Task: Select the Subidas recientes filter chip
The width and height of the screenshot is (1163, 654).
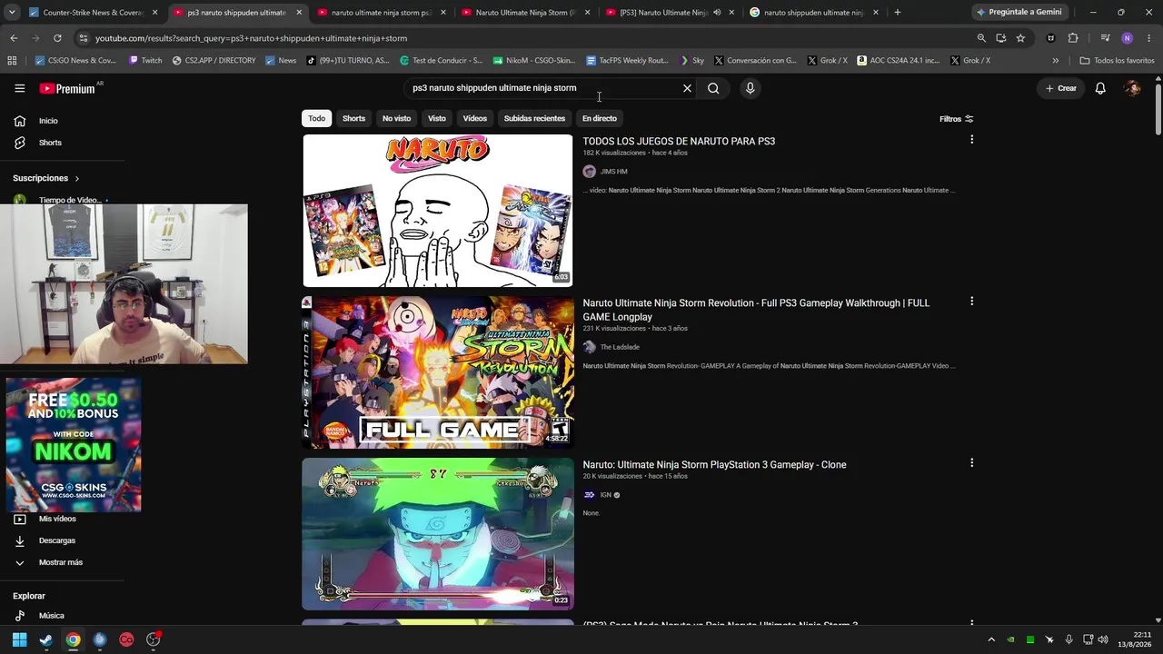Action: click(534, 118)
